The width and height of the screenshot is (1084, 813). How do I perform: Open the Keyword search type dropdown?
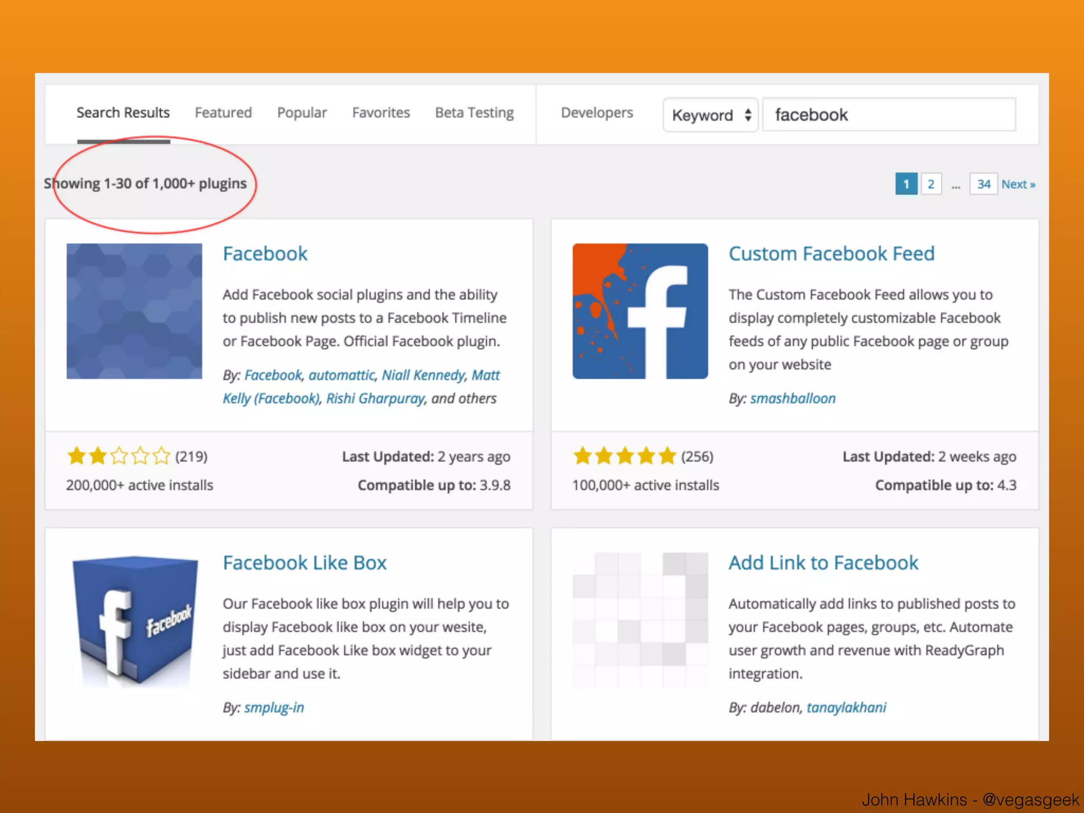710,115
